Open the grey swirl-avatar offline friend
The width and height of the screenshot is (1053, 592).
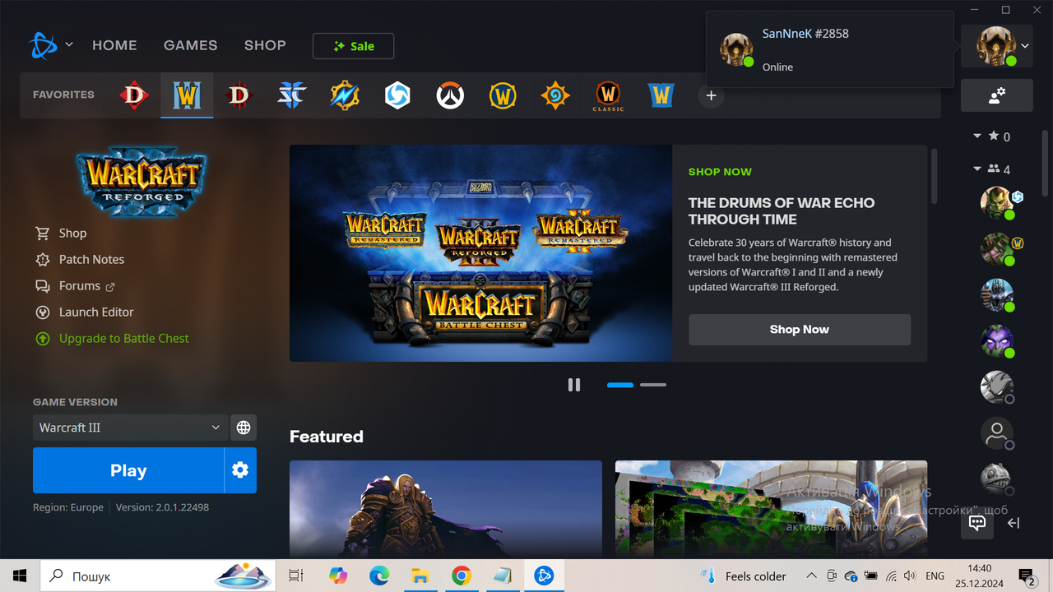tap(998, 386)
